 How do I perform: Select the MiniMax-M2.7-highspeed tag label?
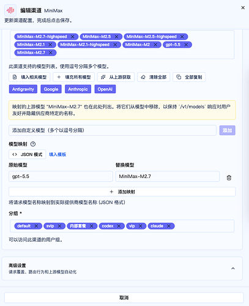point(42,37)
